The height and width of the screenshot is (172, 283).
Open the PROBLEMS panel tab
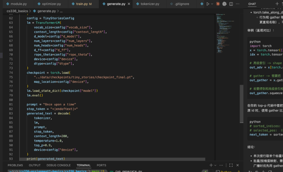pos(15,165)
